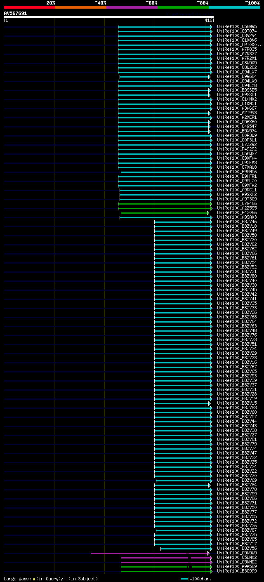Select hit UniRef100_Q39294
Screen dimensions: 264x582
click(x=237, y=35)
